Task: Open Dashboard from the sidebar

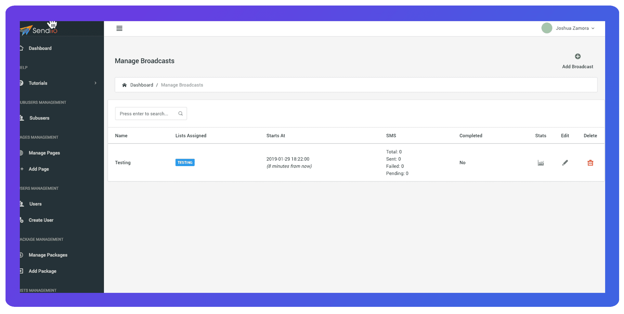Action: pos(40,48)
